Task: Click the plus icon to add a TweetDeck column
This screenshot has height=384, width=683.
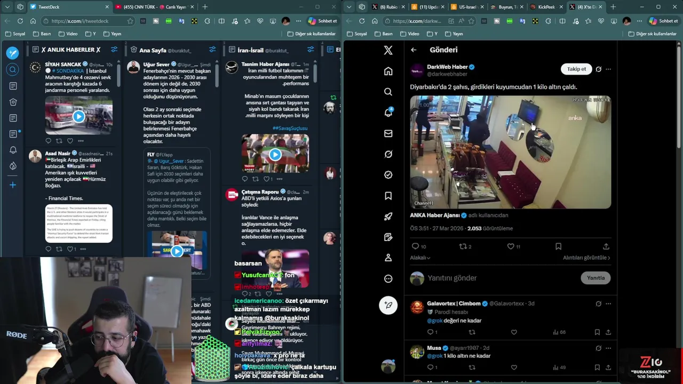Action: tap(13, 185)
